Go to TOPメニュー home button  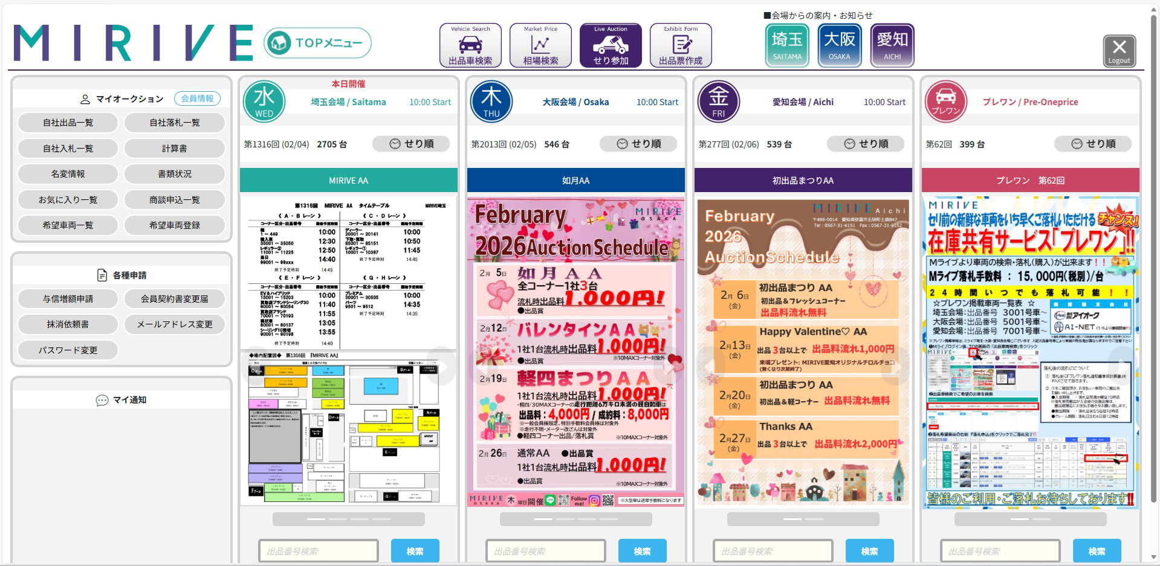[x=317, y=43]
